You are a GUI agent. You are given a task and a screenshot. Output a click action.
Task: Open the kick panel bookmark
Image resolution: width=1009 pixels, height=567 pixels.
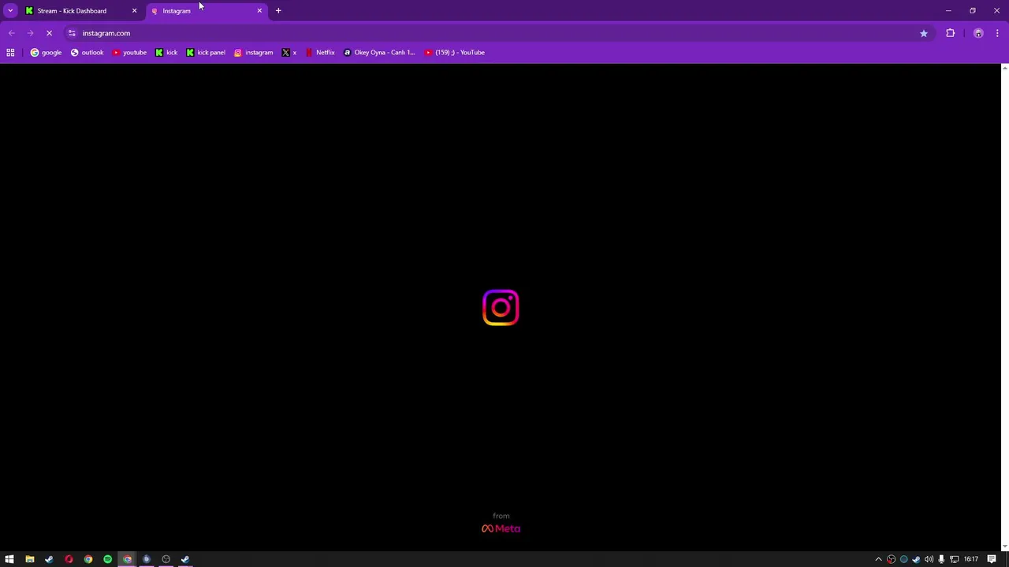206,53
